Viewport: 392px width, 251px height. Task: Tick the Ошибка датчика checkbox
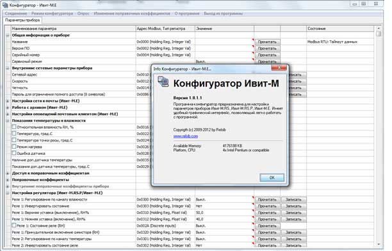14,153
